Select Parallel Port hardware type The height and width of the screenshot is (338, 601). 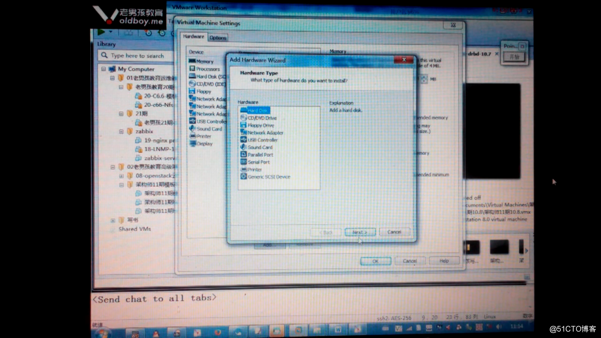coord(257,154)
